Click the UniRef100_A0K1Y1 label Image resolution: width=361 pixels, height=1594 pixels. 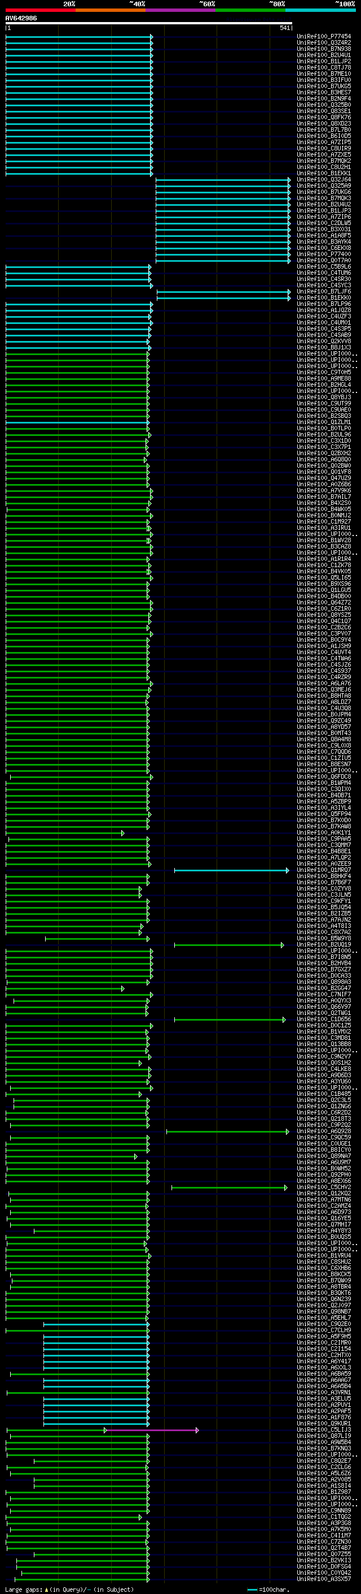pyautogui.click(x=323, y=833)
